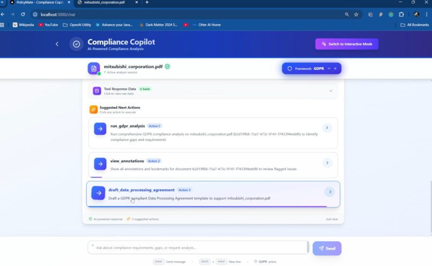View site information icon in address bar

click(35, 14)
